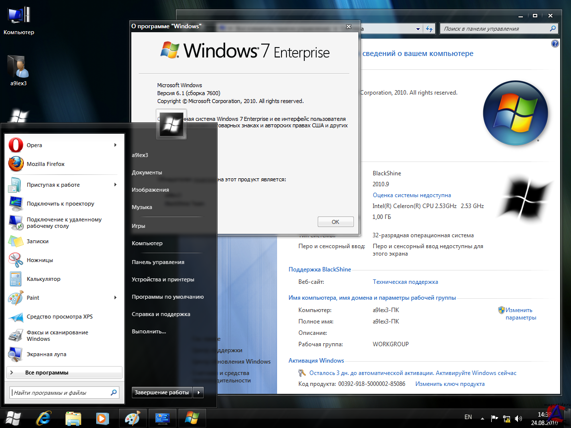Viewport: 571px width, 428px height.
Task: Expand Все программы list
Action: [47, 373]
